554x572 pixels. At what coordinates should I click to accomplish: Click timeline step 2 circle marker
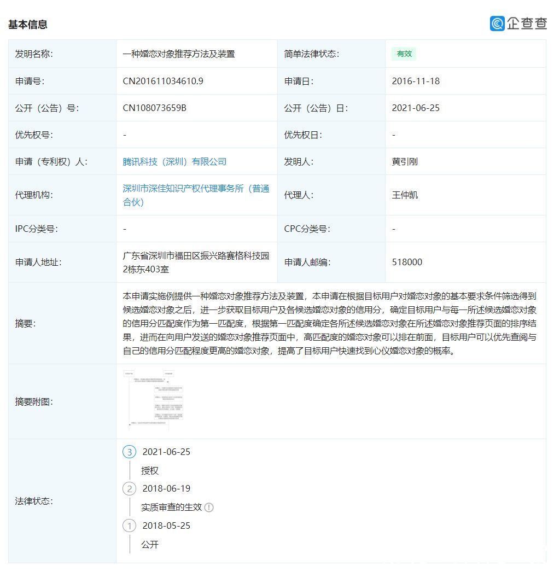130,488
